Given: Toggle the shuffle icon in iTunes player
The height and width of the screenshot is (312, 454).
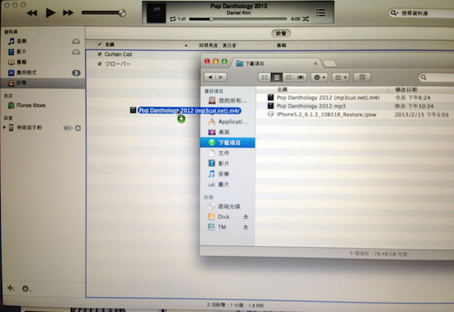Looking at the screenshot, I should [x=306, y=19].
